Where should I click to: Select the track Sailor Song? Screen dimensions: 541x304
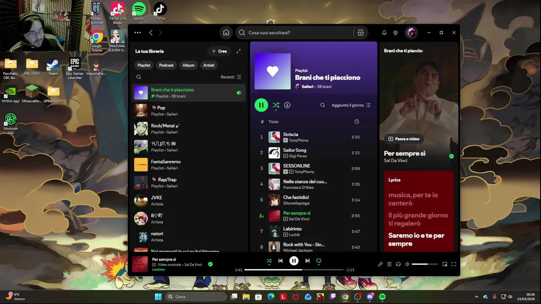click(x=313, y=153)
